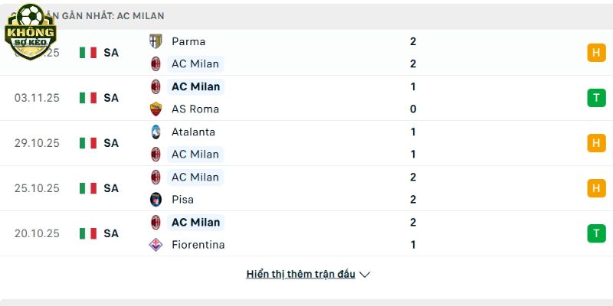This screenshot has height=306, width=613.
Task: Click green T badge for AS Roma match
Action: tap(596, 98)
